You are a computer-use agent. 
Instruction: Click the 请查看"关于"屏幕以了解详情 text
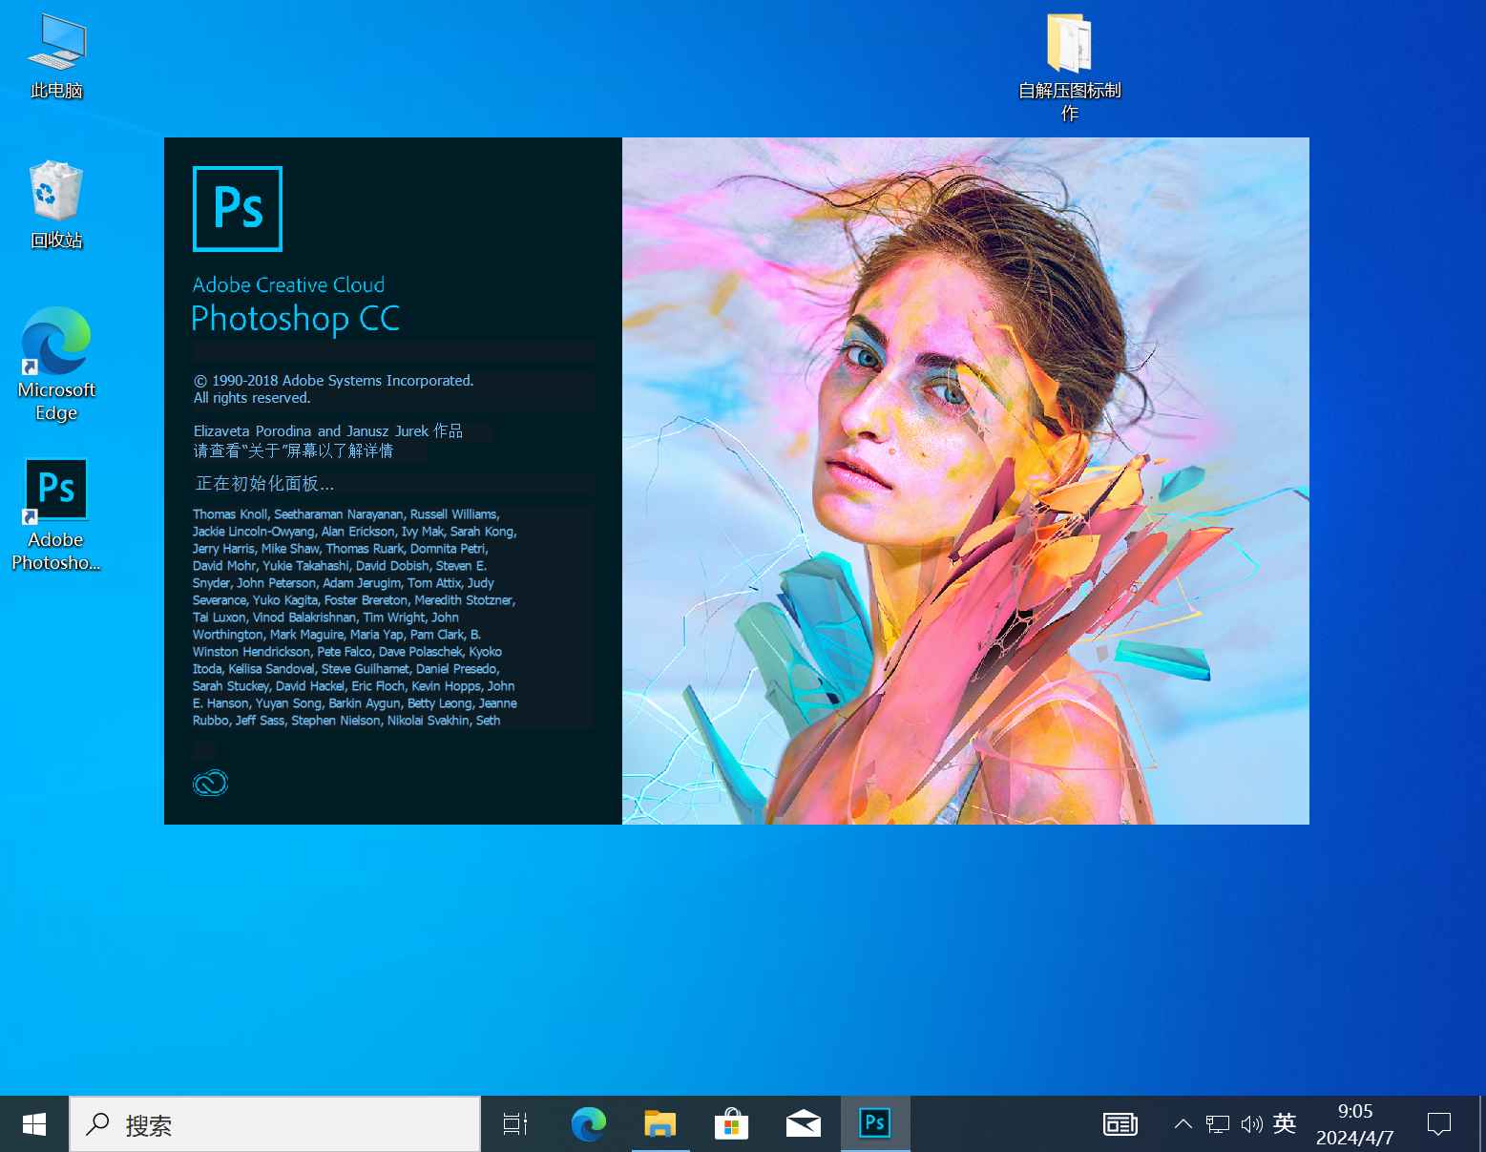click(x=293, y=450)
